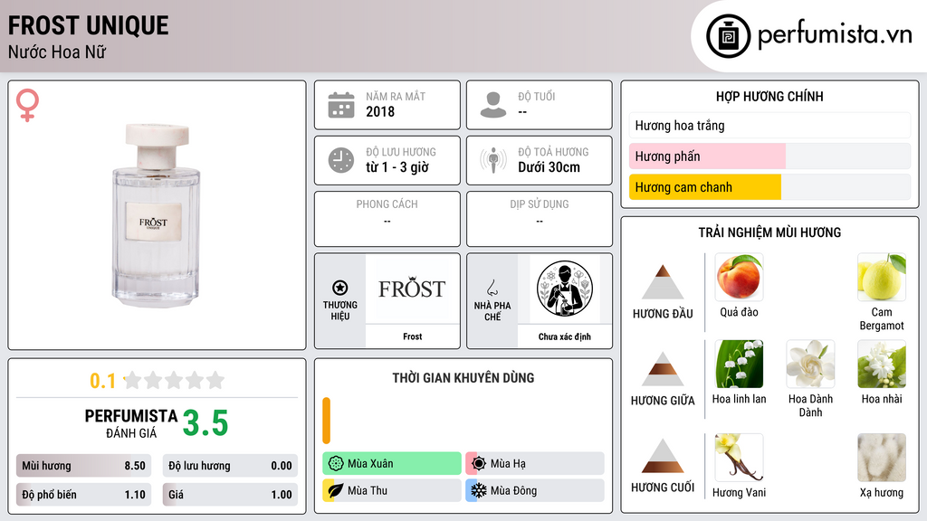The height and width of the screenshot is (521, 927).
Task: Select the Mùa Đông season box
Action: (x=535, y=490)
